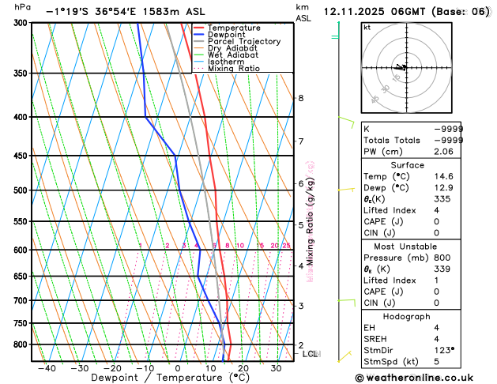Screen dimensions: 497x384
Task: Click the StmDir value 123°
Action: (444, 350)
